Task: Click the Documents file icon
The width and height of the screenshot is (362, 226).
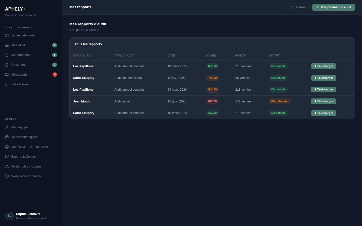Action: (7, 65)
